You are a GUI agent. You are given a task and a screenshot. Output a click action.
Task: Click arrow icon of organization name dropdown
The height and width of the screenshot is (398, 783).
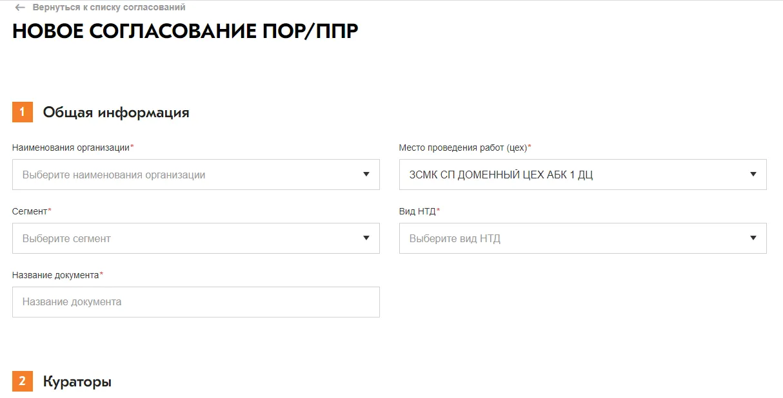(366, 175)
